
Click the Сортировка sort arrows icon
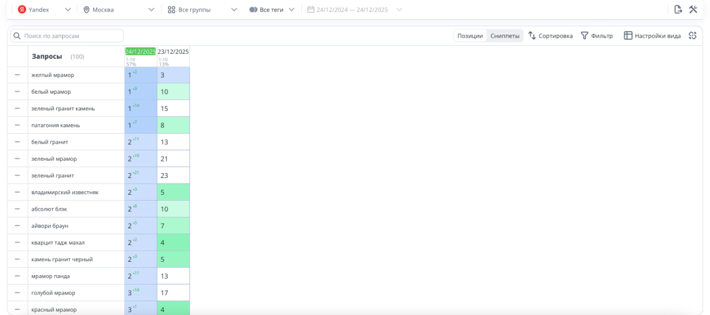click(x=532, y=35)
